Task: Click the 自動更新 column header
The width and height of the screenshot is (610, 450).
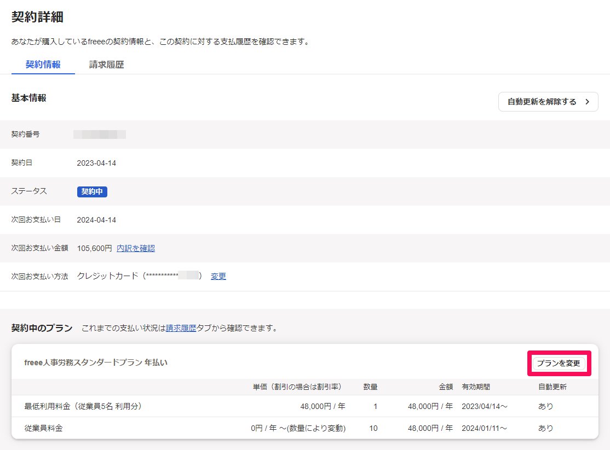Action: tap(553, 387)
